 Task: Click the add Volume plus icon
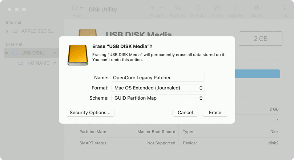pyautogui.click(x=152, y=8)
